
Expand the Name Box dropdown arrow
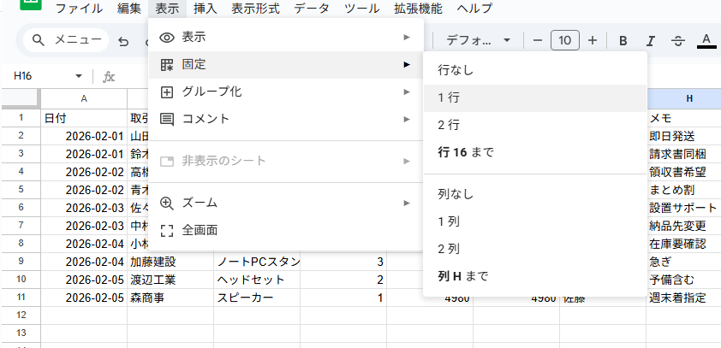[x=79, y=76]
